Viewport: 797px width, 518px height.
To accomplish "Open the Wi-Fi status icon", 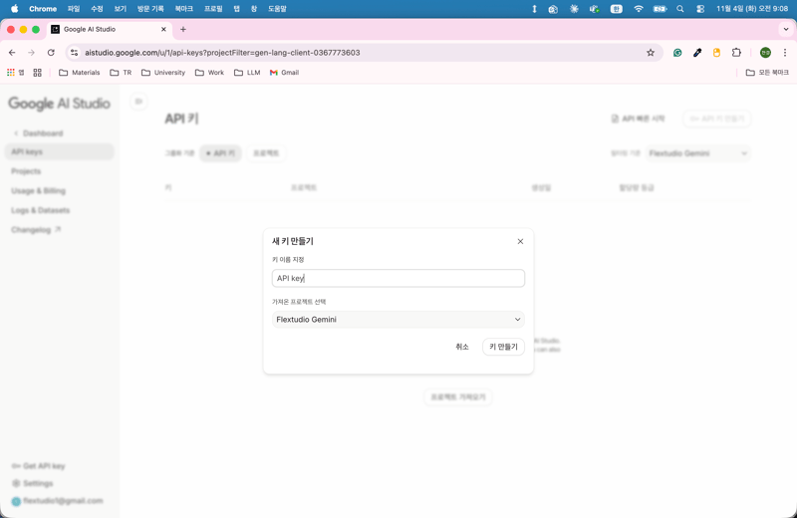I will click(x=639, y=9).
